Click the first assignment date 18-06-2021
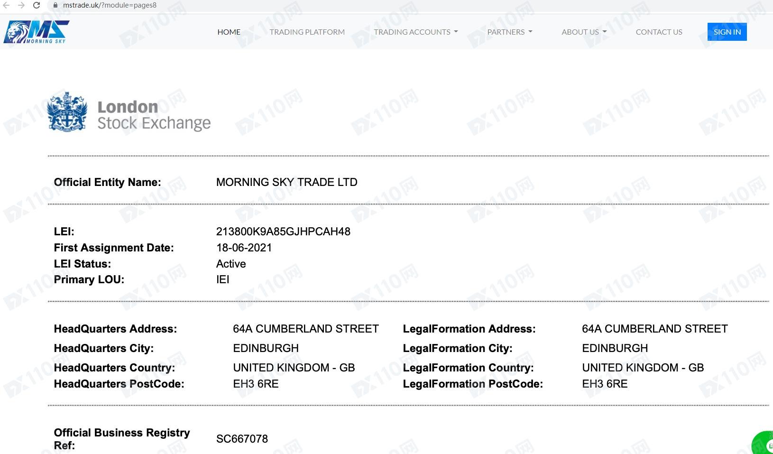This screenshot has height=454, width=773. pos(244,248)
